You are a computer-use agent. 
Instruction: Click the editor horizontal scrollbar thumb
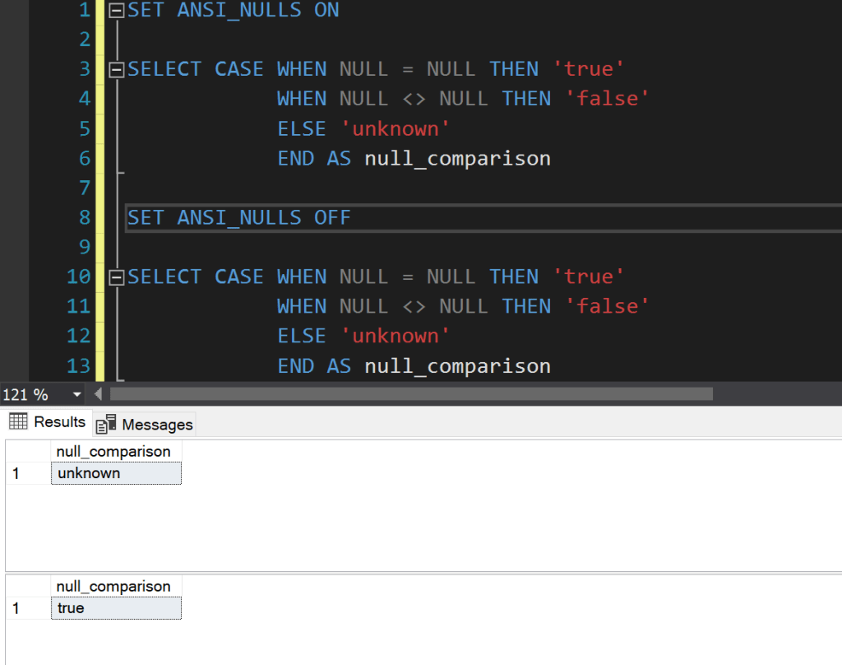[x=411, y=394]
